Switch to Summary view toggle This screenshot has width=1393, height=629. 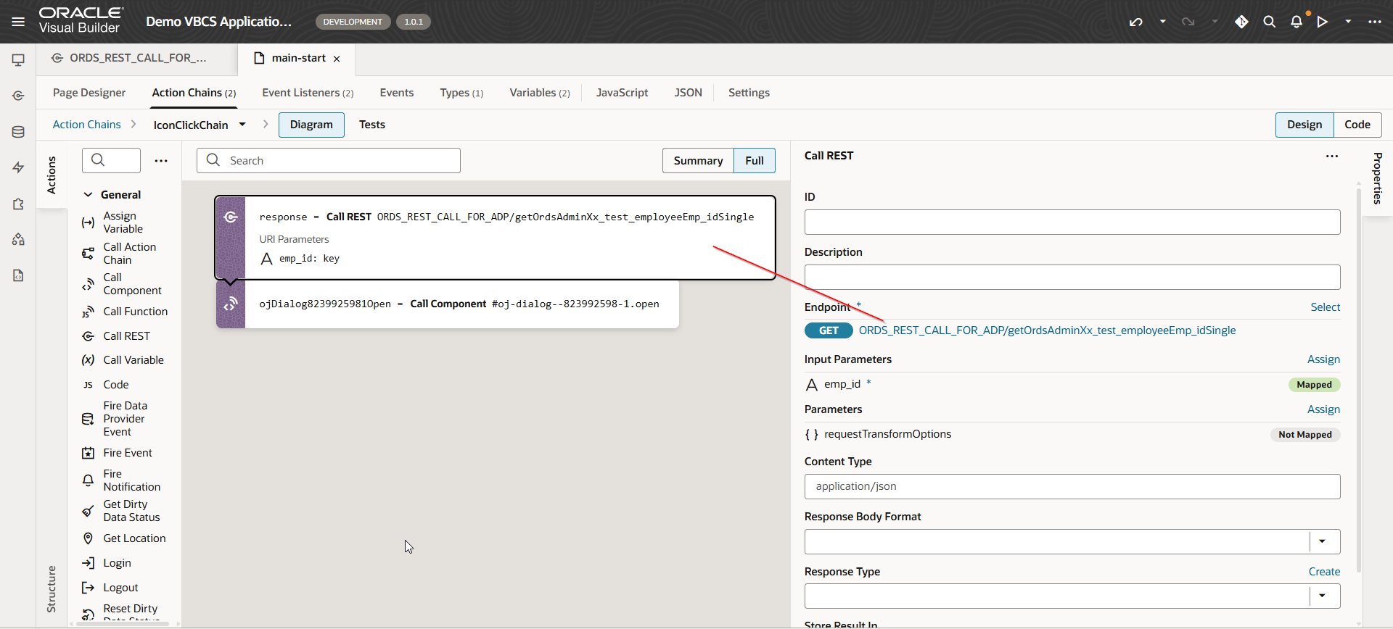[x=698, y=161]
